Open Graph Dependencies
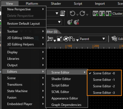The height and width of the screenshot is (109, 123). click(x=67, y=105)
